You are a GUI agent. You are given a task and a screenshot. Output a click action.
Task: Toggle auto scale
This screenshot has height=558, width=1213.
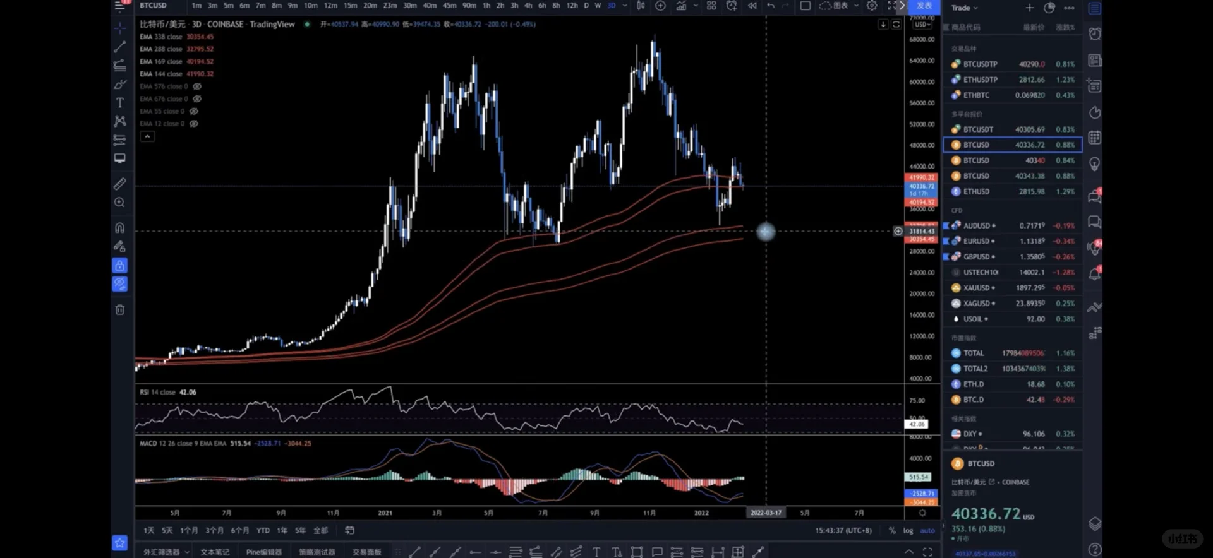click(x=927, y=531)
